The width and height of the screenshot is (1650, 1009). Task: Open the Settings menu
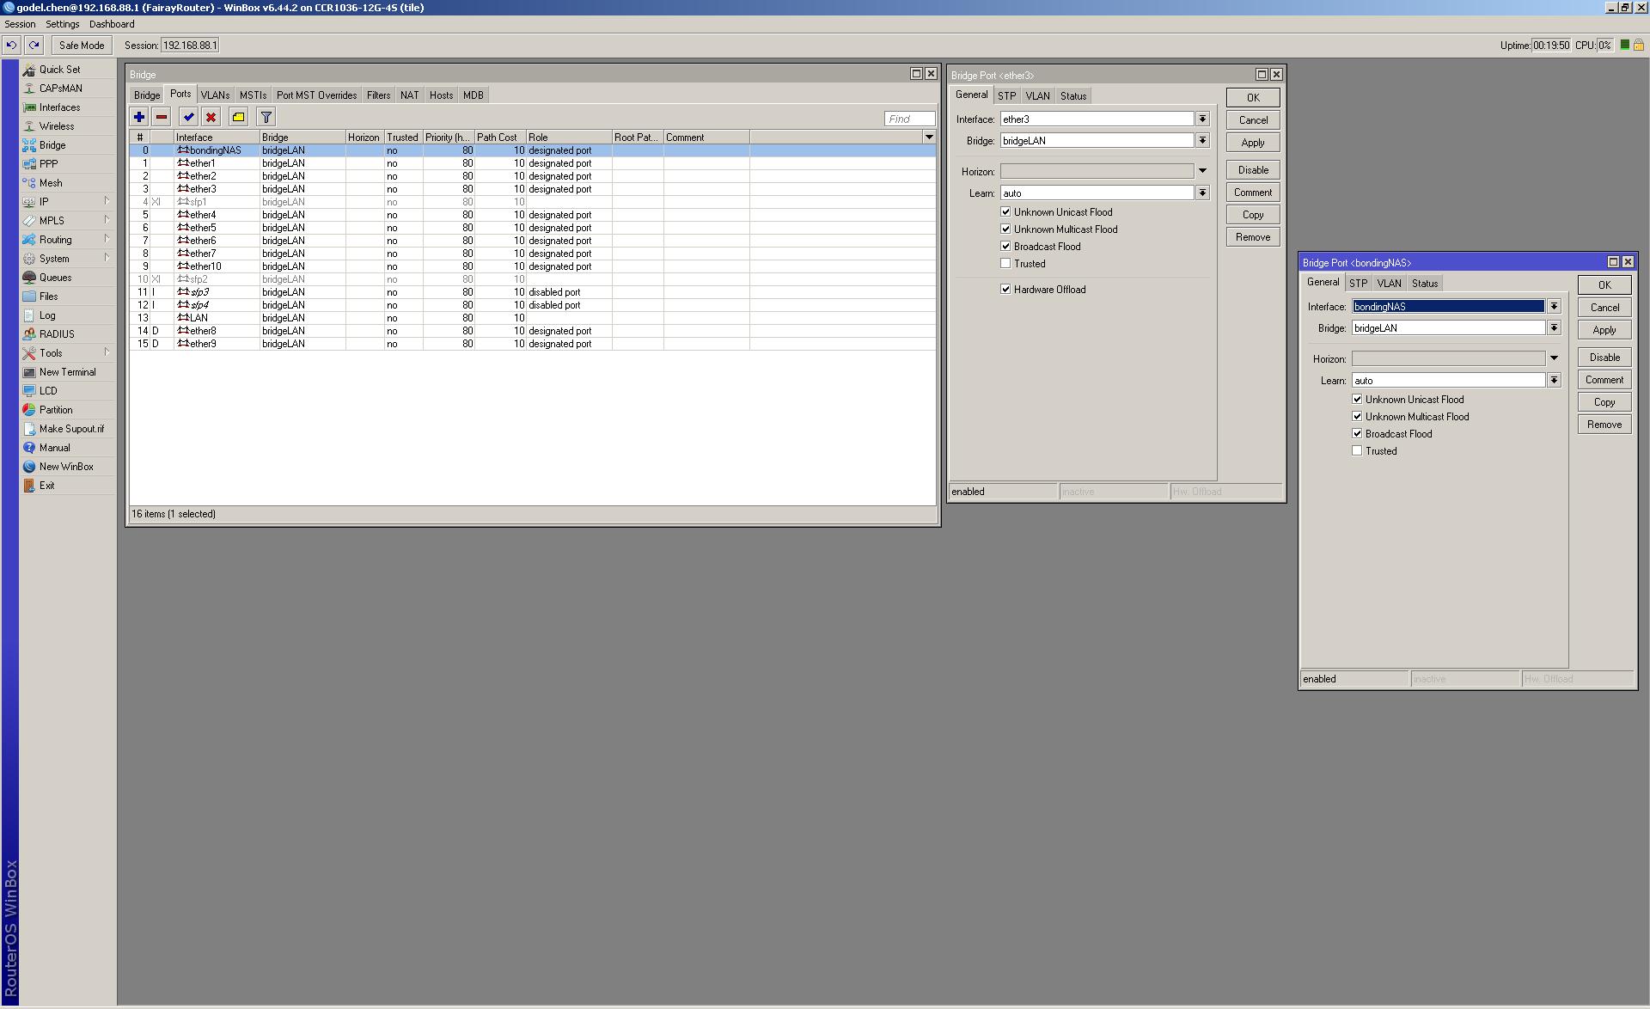click(62, 24)
